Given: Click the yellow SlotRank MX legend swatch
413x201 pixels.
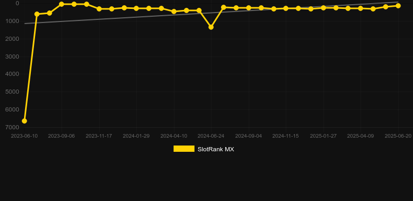Looking at the screenshot, I should [x=184, y=149].
